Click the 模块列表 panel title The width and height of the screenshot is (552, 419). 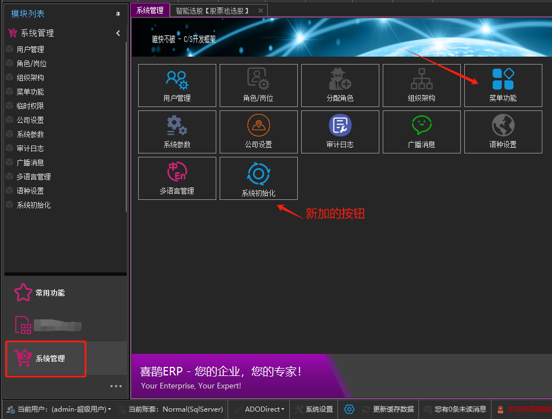(28, 14)
